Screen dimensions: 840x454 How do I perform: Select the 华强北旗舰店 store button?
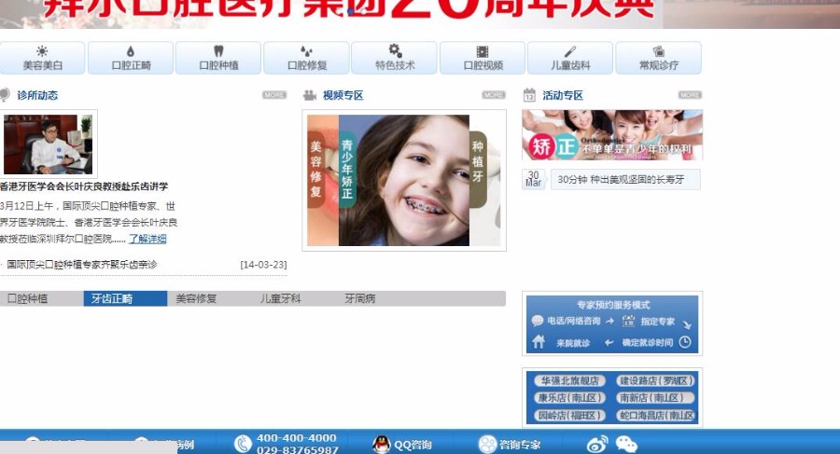(569, 380)
